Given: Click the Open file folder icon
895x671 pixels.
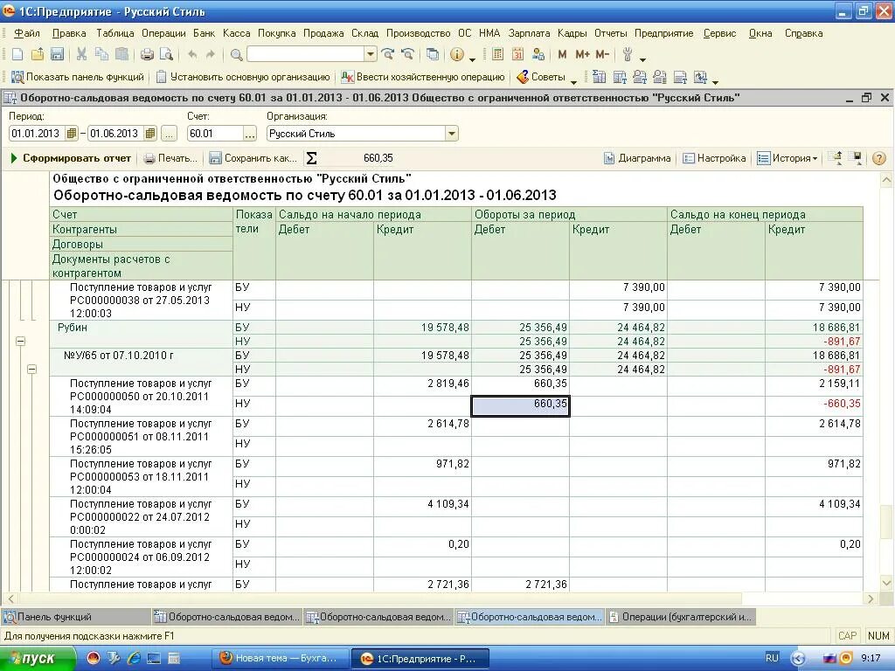Looking at the screenshot, I should pyautogui.click(x=37, y=54).
